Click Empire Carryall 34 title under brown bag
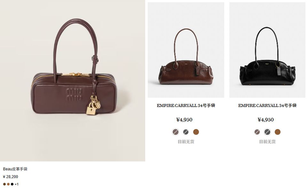This screenshot has height=188, width=308. click(186, 105)
